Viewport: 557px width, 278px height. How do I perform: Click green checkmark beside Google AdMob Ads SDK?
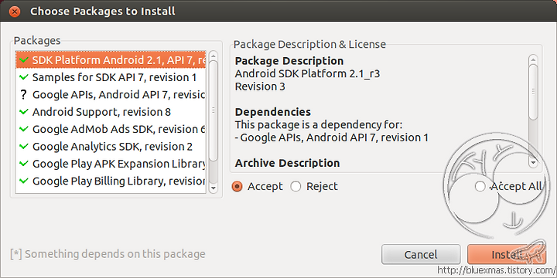(x=24, y=129)
